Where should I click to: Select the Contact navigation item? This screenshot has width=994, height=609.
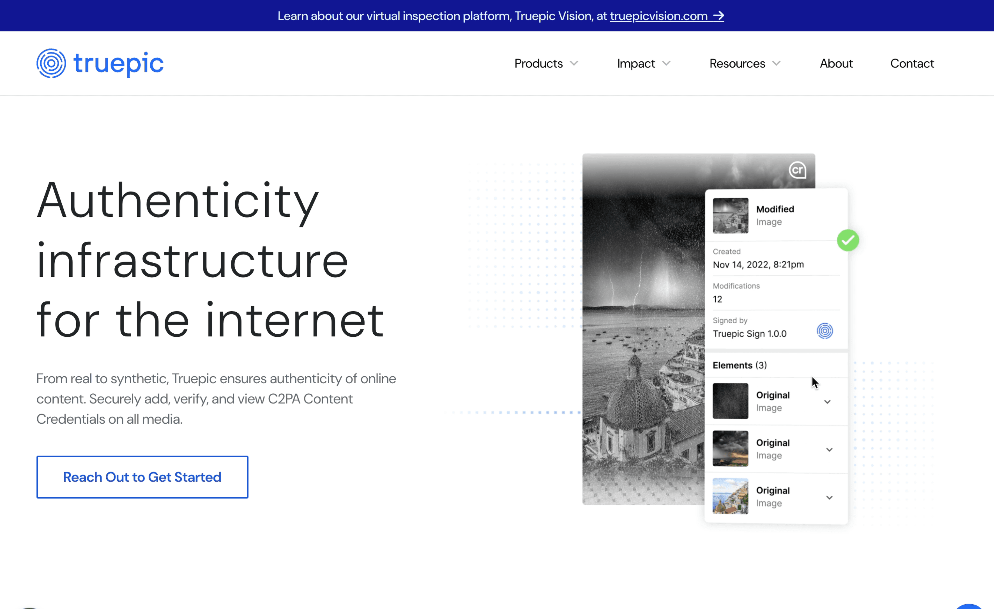tap(912, 63)
